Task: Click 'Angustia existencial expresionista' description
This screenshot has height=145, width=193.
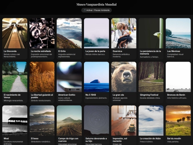Action: coord(67,55)
